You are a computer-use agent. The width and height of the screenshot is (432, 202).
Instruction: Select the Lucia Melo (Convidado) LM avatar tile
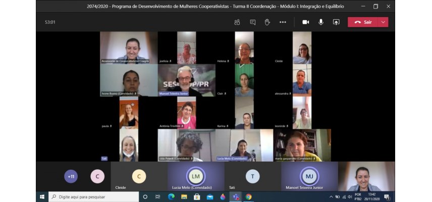196,176
